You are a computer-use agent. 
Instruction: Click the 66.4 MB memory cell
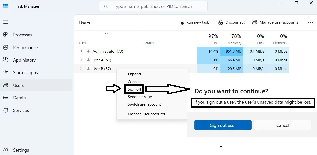(x=232, y=60)
